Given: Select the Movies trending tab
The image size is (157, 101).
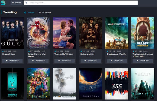Looking at the screenshot, I should (29, 13).
